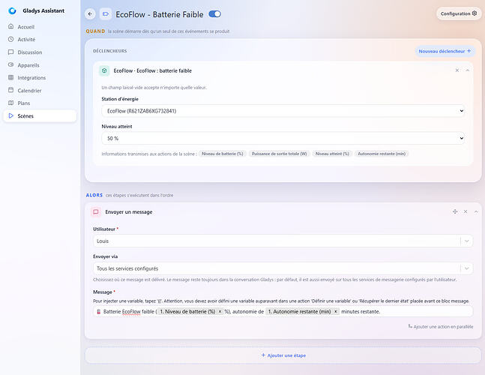This screenshot has width=485, height=375.
Task: Remove the EcoFlow batterie faible trigger
Action: (x=457, y=70)
